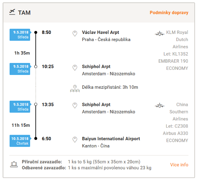Click the location pin beside Schiphol Arpt departure
The image size is (197, 179).
[75, 106]
